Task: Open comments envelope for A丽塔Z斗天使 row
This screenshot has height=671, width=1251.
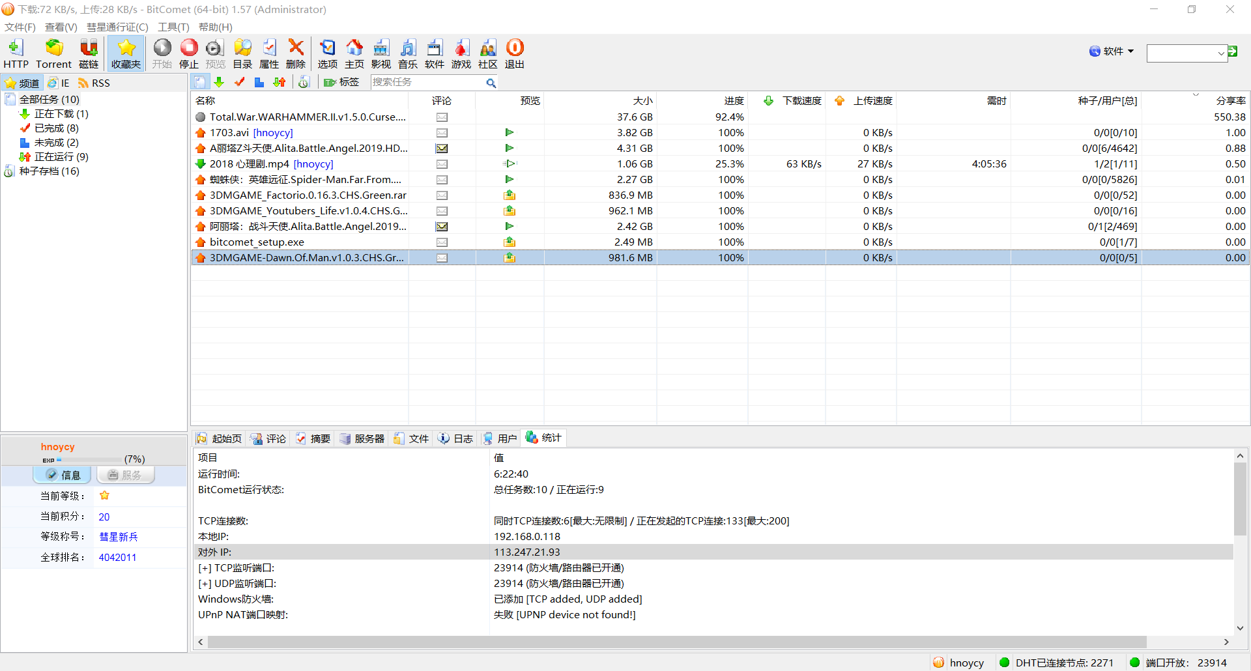Action: (x=442, y=149)
